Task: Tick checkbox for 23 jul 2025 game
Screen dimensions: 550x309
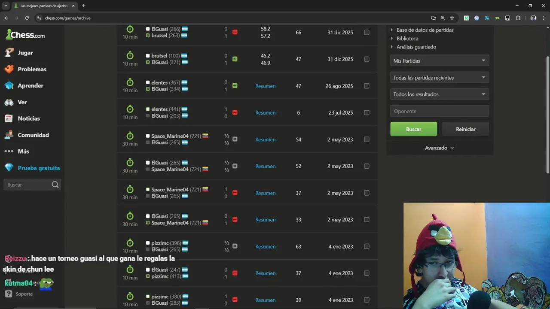Action: point(367,112)
